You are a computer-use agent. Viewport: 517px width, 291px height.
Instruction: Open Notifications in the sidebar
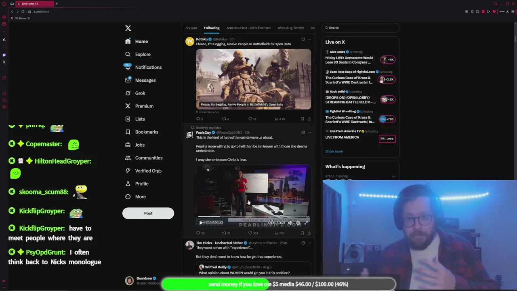(x=143, y=67)
